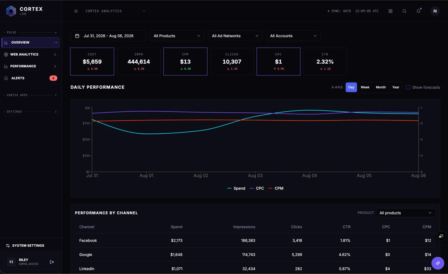
Task: Select the Year x-axis tab
Action: click(x=396, y=87)
